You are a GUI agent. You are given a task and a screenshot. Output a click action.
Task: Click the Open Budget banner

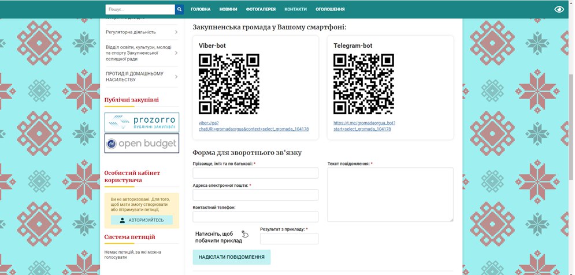(x=142, y=144)
